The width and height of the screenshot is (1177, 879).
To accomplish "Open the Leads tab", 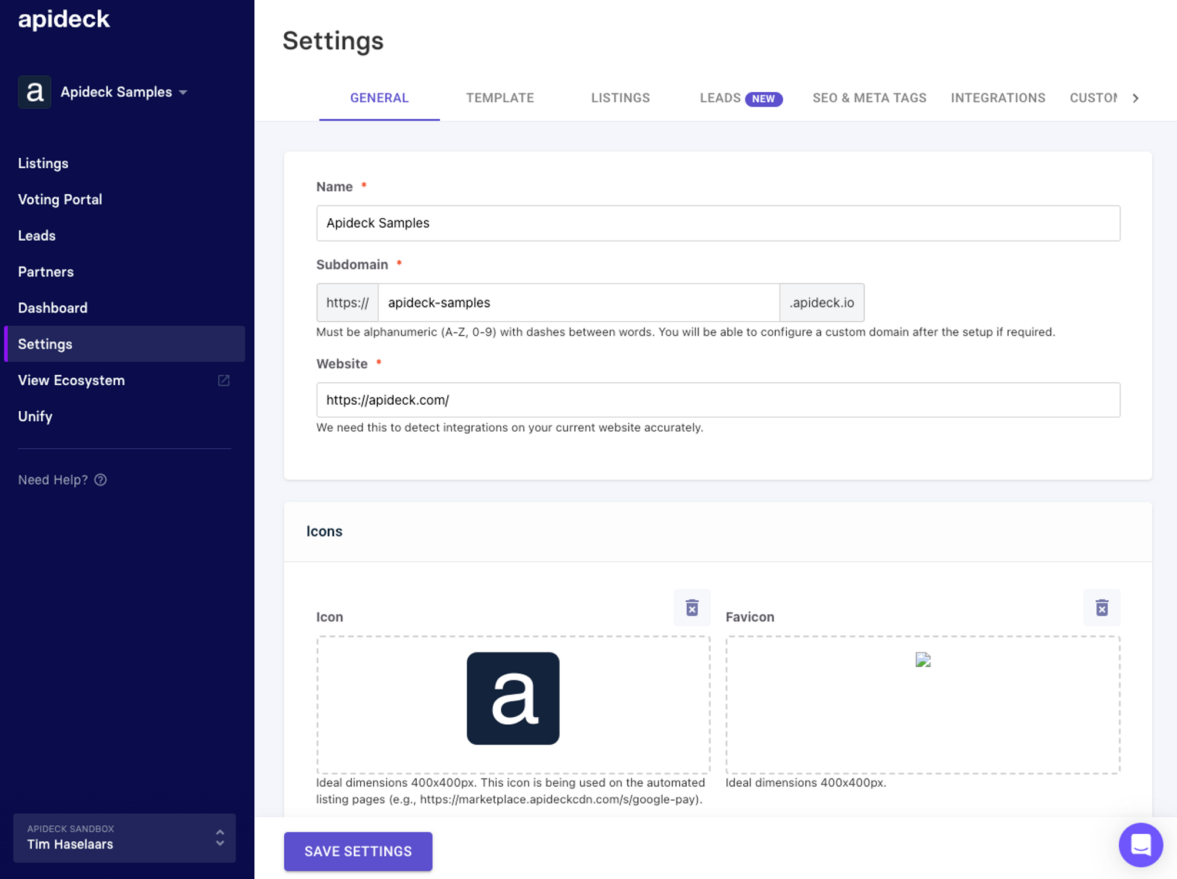I will click(720, 98).
